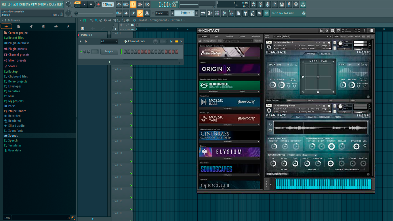Click the magnet snap icon in playlist
This screenshot has height=221, width=393.
(85, 20)
